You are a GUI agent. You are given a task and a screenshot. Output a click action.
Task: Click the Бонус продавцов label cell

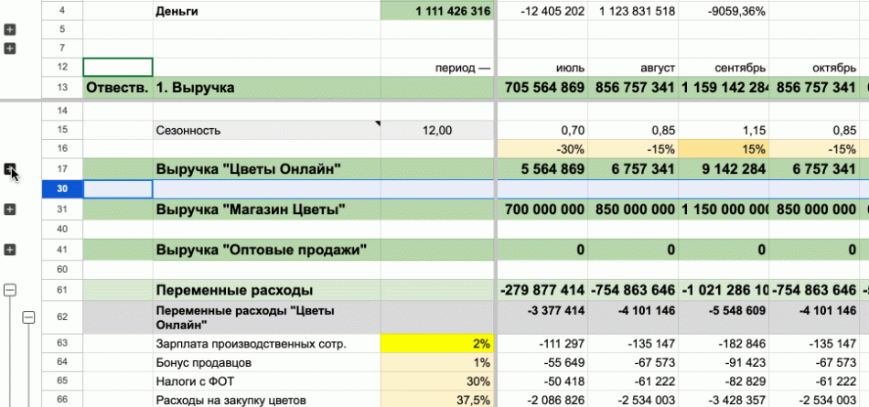point(266,362)
